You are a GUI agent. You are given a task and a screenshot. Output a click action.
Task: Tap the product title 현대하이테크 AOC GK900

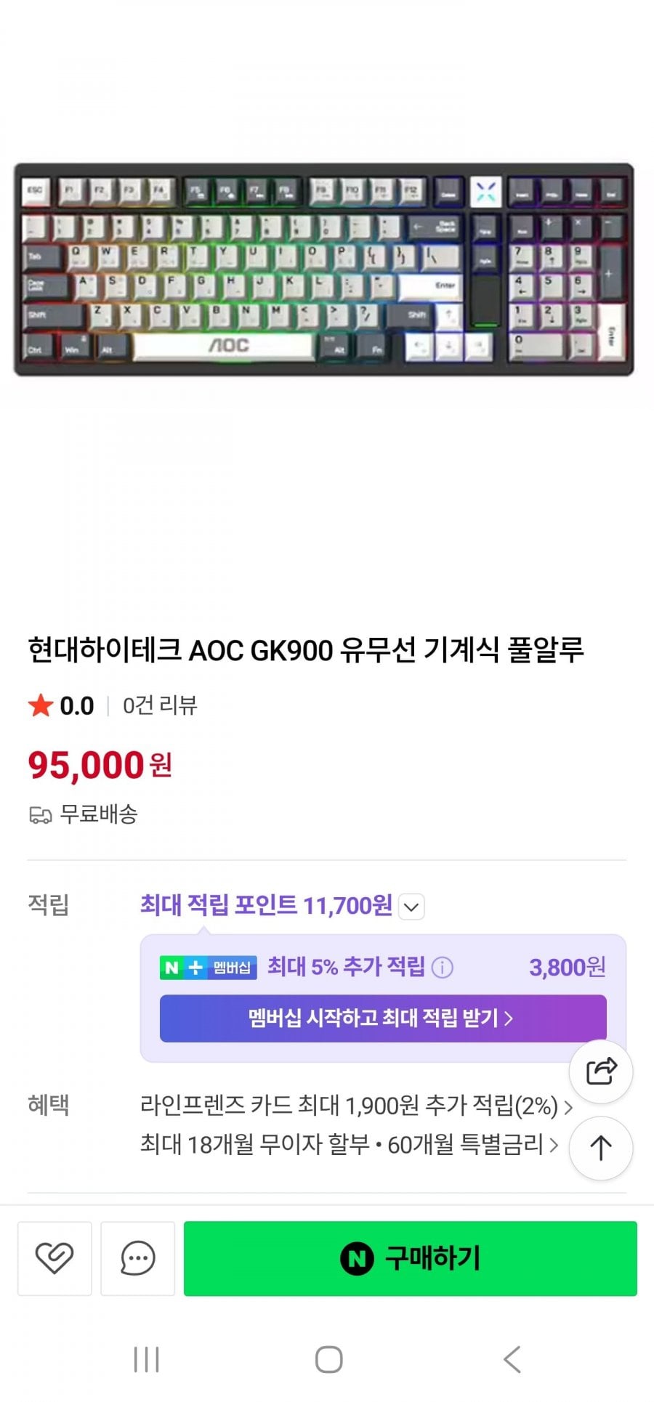[x=305, y=649]
